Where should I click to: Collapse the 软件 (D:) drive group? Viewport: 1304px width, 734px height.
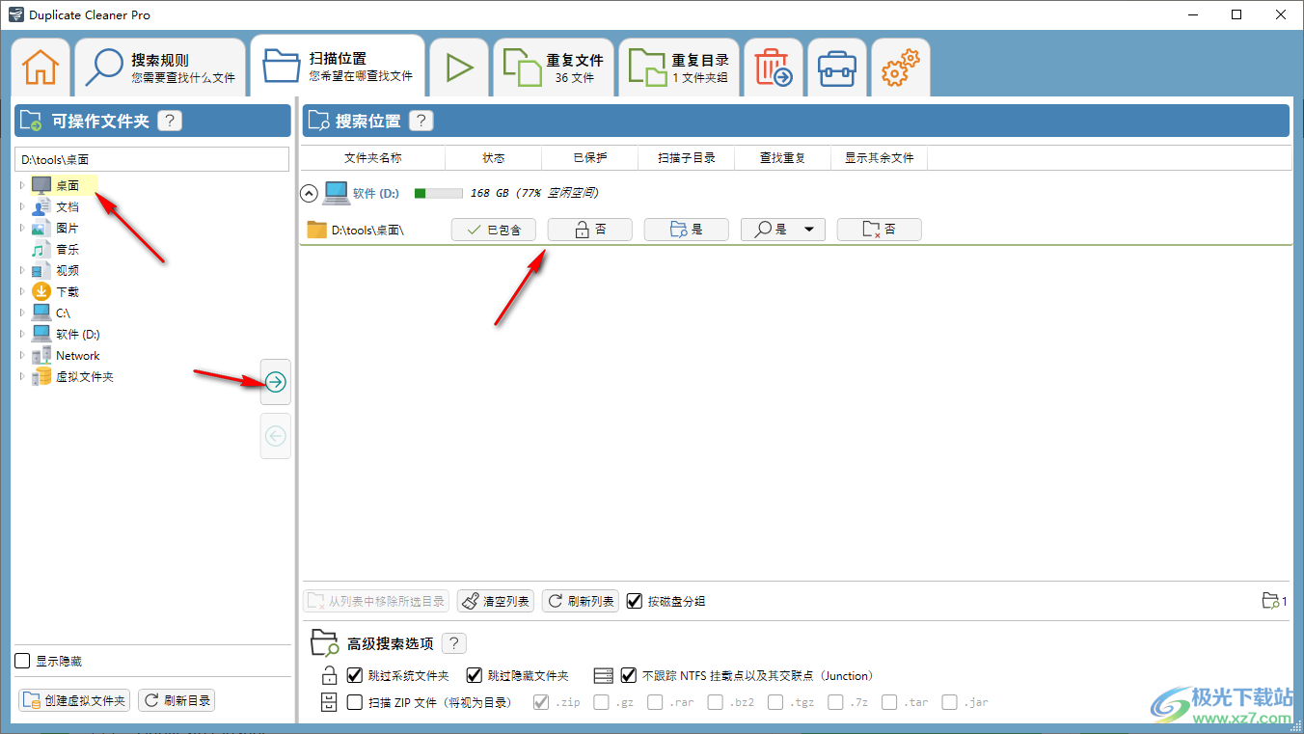pyautogui.click(x=309, y=193)
